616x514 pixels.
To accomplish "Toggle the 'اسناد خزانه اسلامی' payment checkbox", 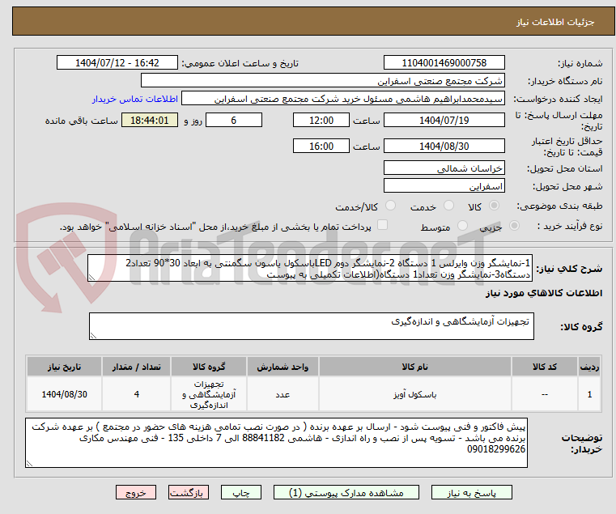I will click(382, 225).
